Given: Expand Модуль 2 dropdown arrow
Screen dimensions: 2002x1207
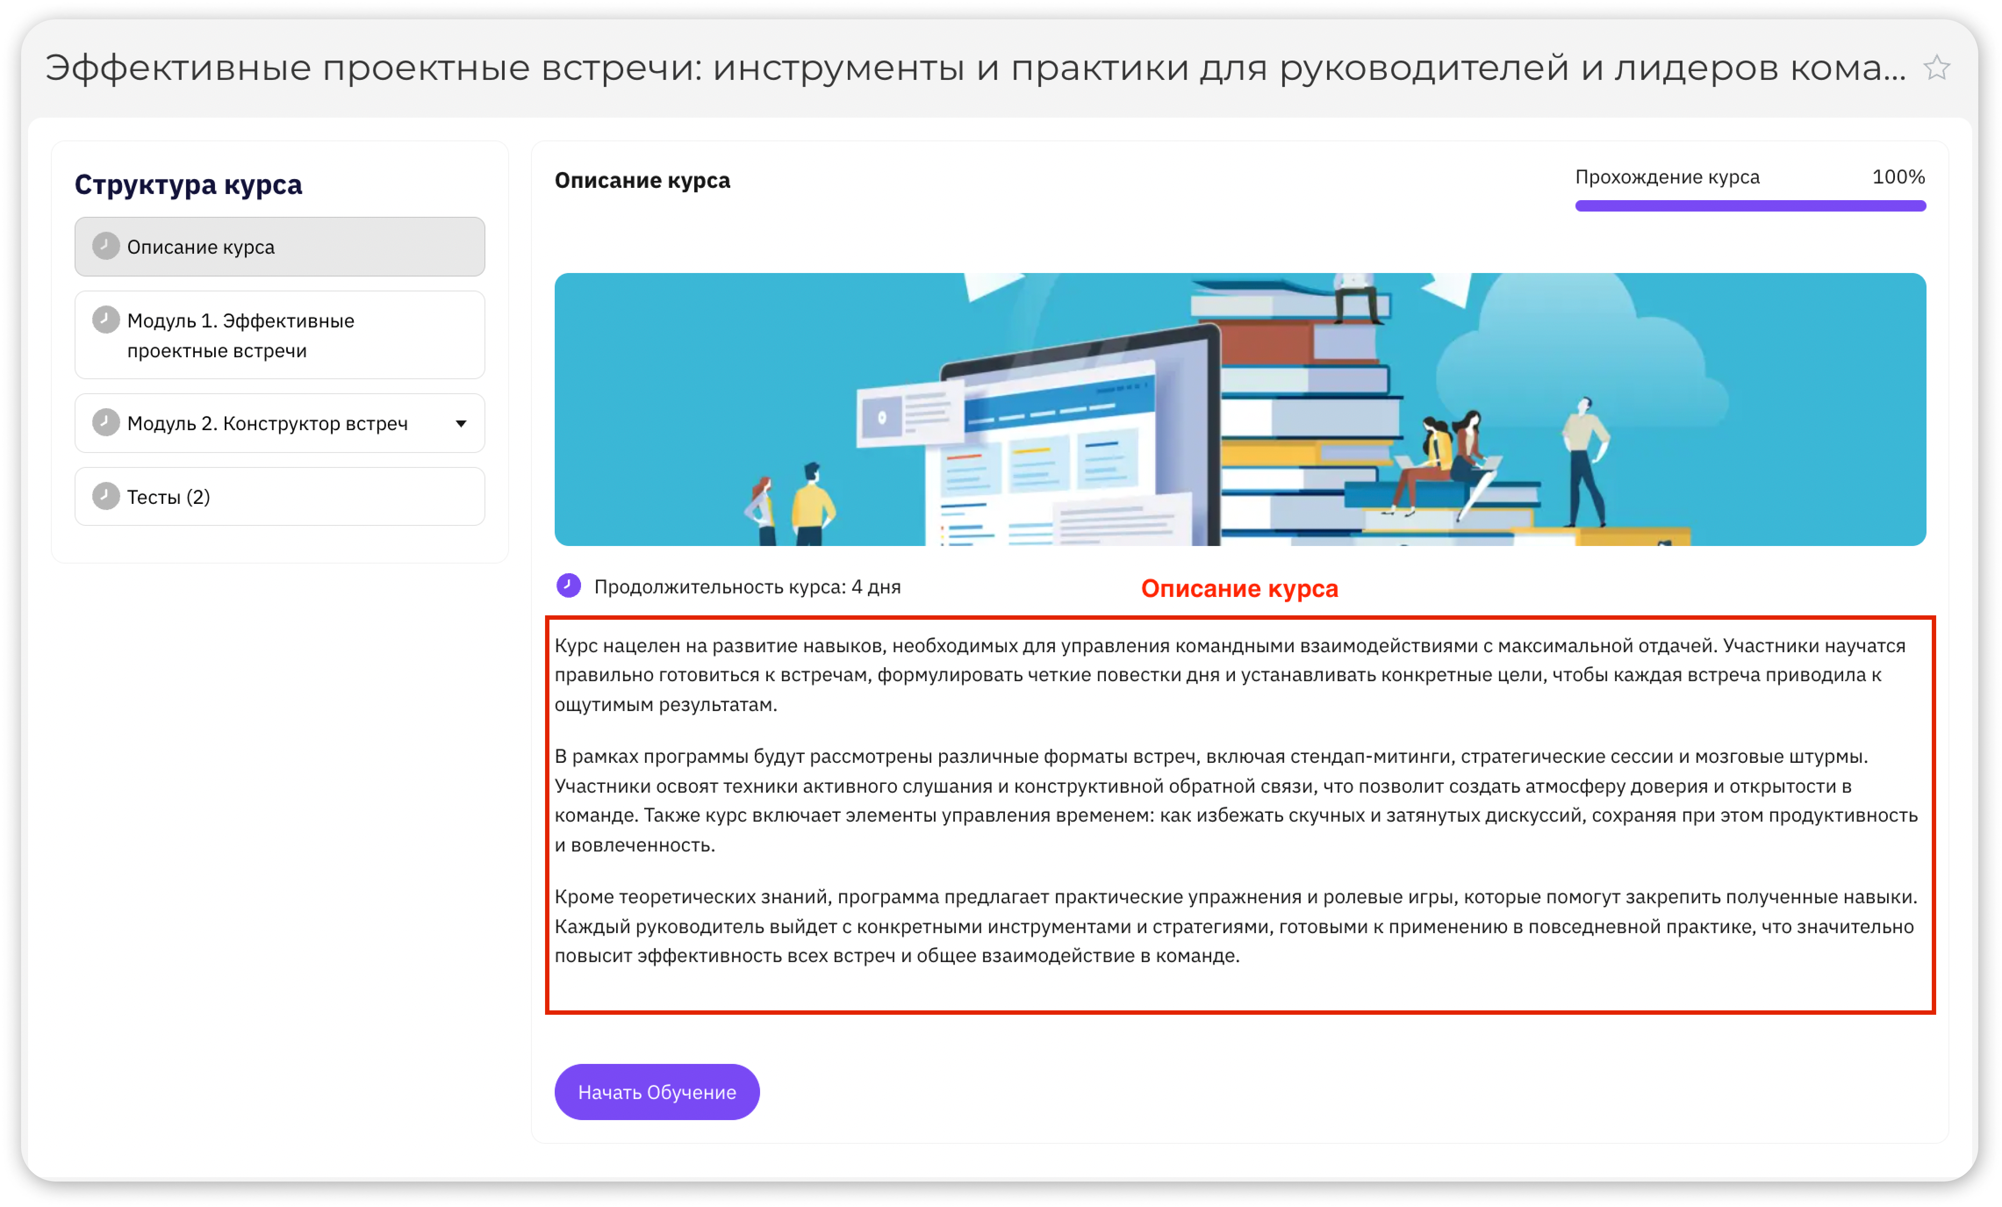Looking at the screenshot, I should pyautogui.click(x=461, y=424).
